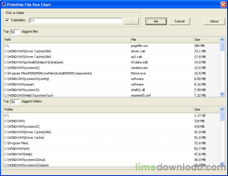Select C:\WINDOWS\Help\ folder row
The width and height of the screenshot is (228, 176).
[x=112, y=154]
